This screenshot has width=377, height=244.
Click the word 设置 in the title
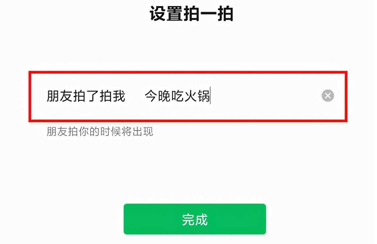(166, 14)
